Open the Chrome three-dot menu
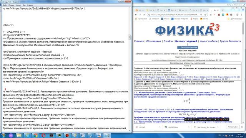The width and height of the screenshot is (246, 138). 241,15
